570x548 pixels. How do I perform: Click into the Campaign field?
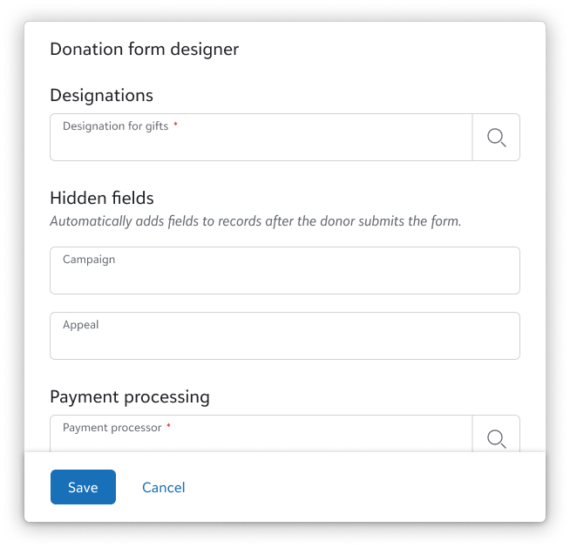click(284, 277)
